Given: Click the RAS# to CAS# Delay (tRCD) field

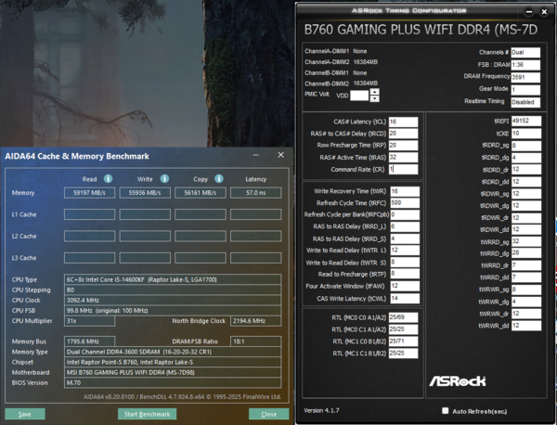Looking at the screenshot, I should click(x=403, y=134).
